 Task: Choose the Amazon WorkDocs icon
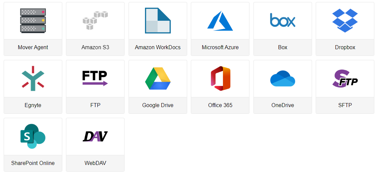(158, 21)
